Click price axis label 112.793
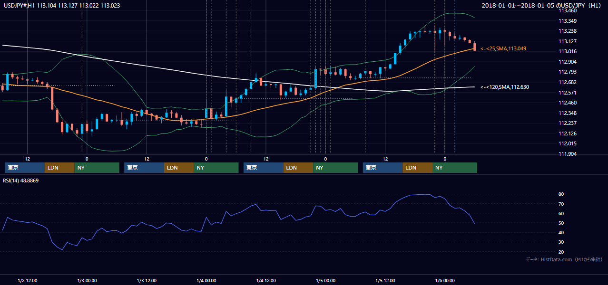 tap(568, 72)
